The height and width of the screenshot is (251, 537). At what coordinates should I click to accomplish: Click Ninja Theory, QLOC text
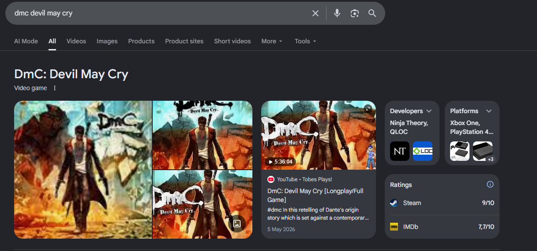(409, 127)
